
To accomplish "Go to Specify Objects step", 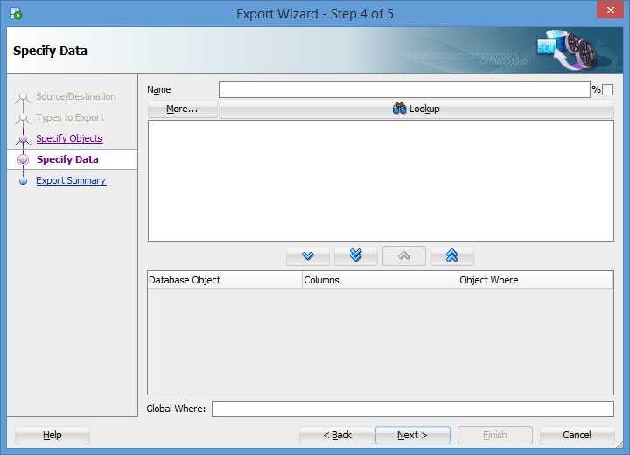I will click(69, 138).
